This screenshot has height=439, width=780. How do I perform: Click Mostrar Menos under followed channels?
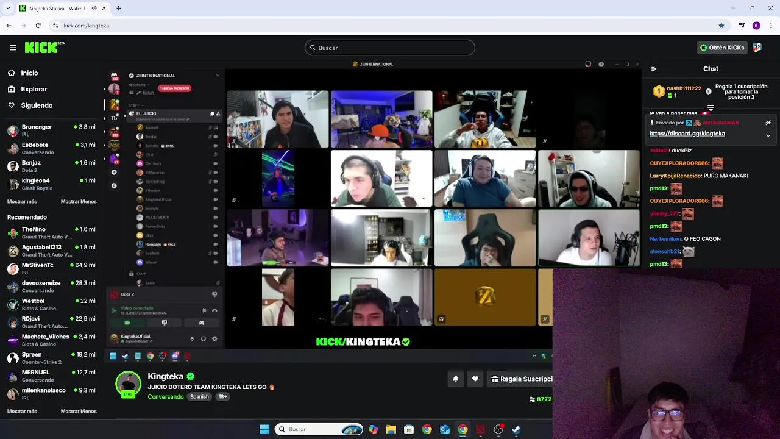pos(79,202)
